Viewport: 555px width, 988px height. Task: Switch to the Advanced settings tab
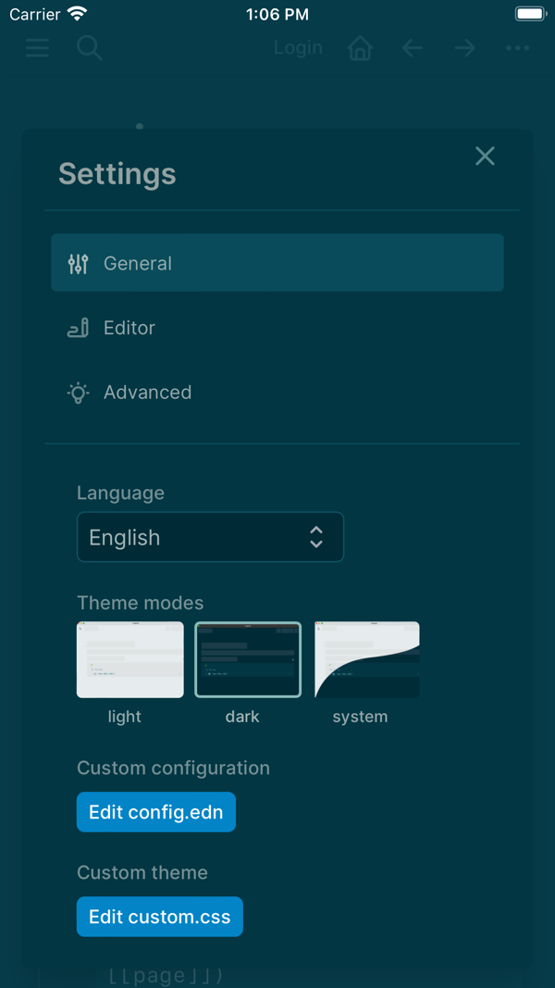pyautogui.click(x=277, y=392)
